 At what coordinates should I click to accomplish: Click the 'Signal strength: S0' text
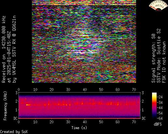[153, 58]
